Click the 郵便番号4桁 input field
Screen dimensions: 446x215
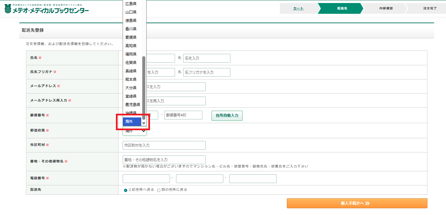coord(183,115)
